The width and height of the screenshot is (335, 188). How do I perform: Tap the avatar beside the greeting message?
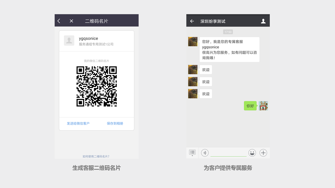click(x=193, y=41)
